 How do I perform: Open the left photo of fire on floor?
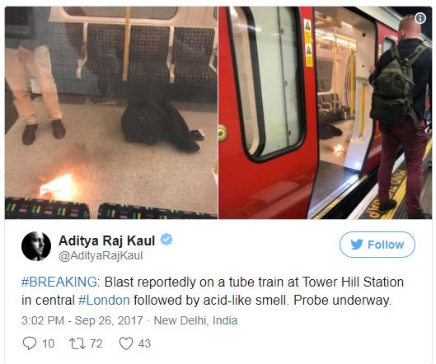click(x=111, y=113)
